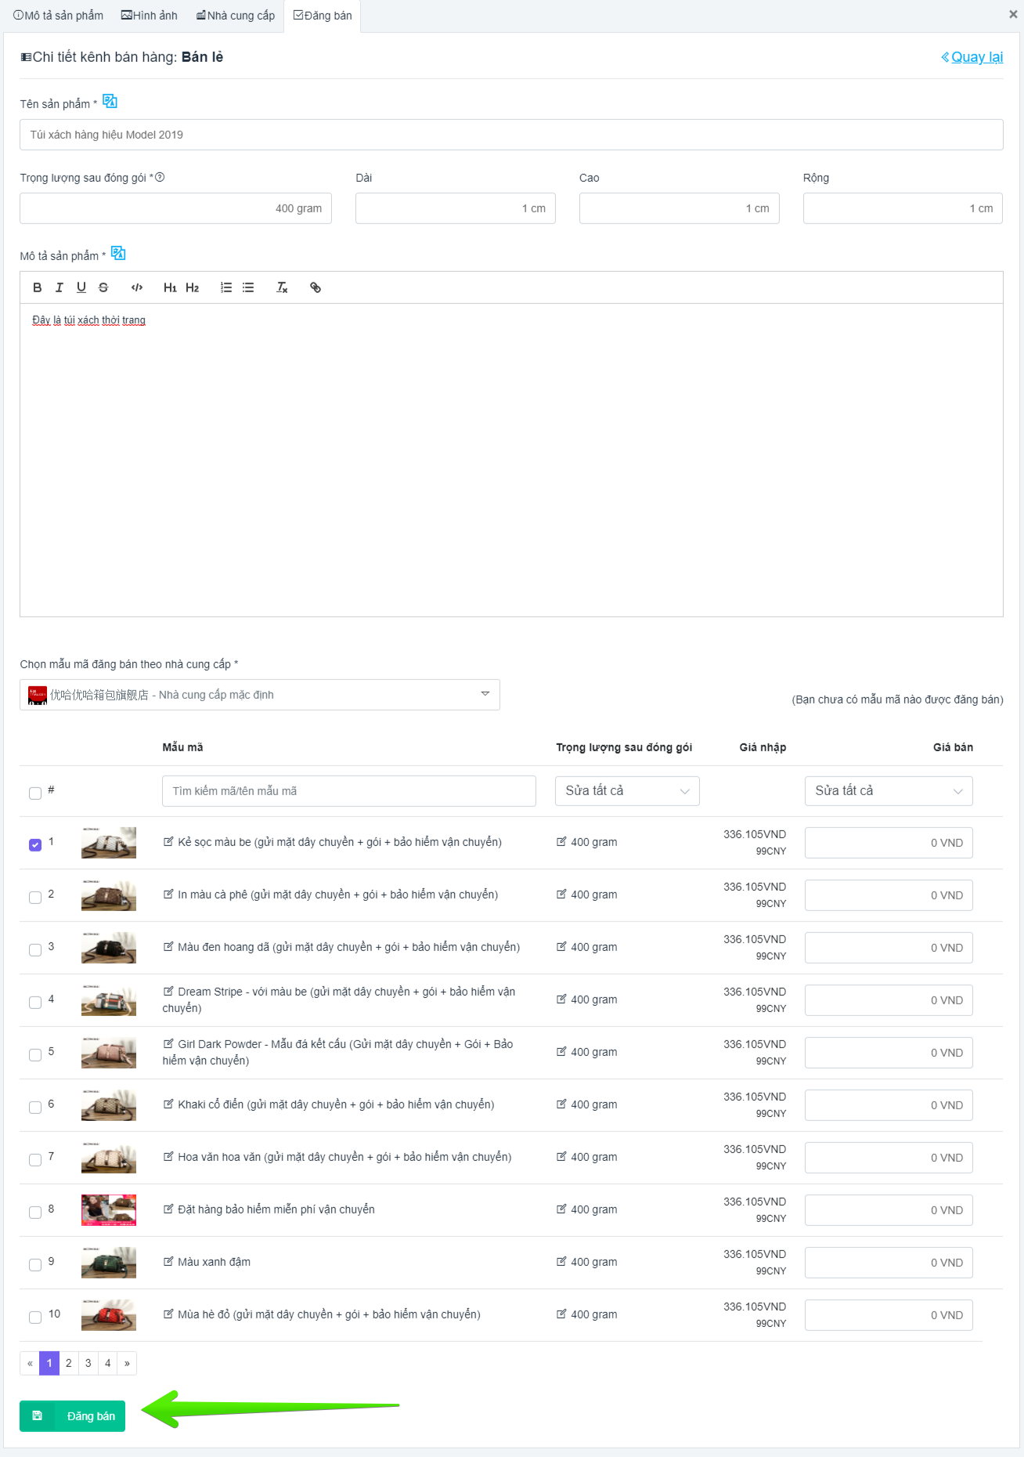Apply Heading 1 style in editor

(170, 287)
